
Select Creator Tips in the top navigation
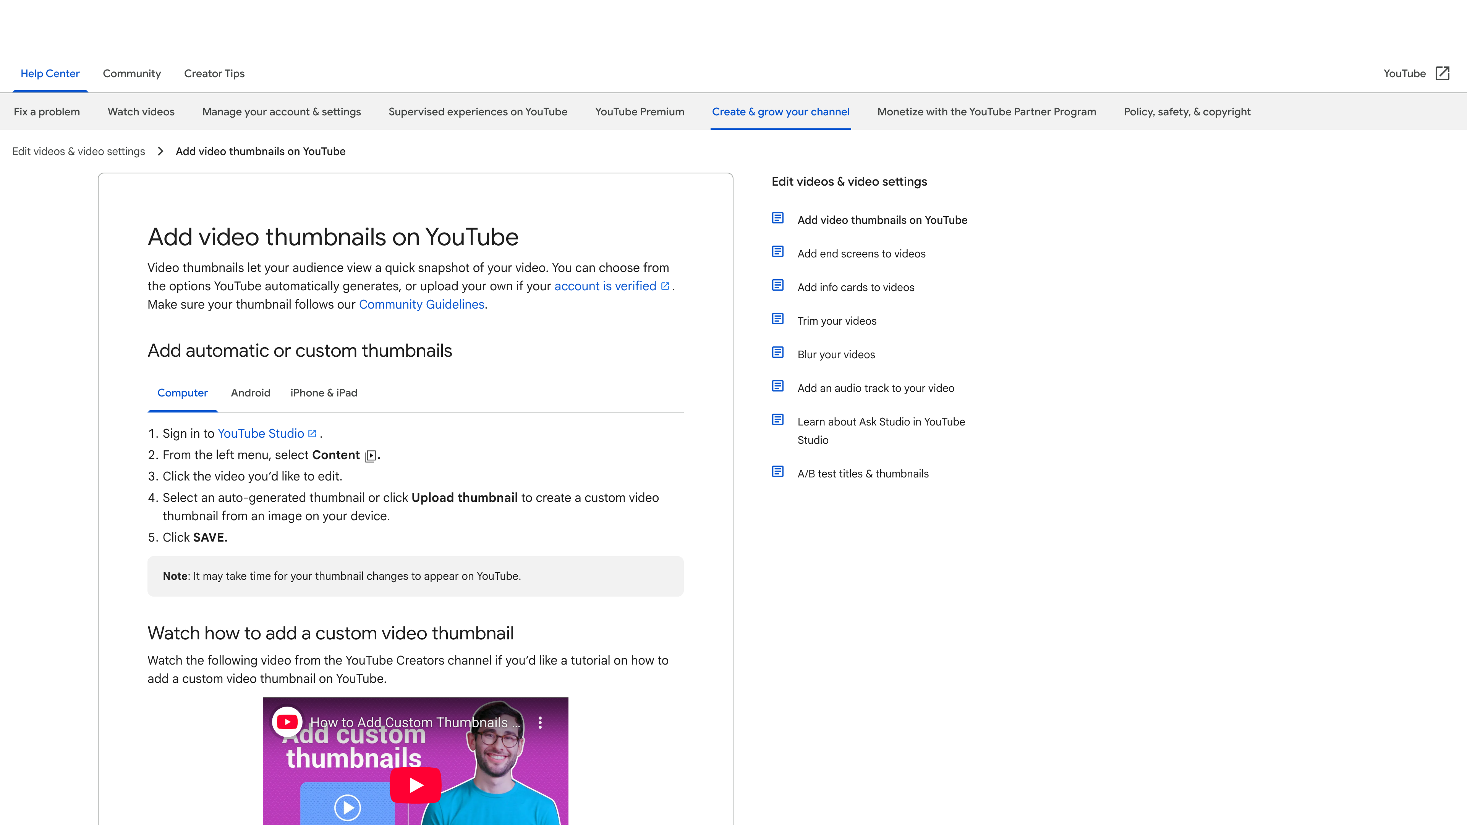pos(214,73)
